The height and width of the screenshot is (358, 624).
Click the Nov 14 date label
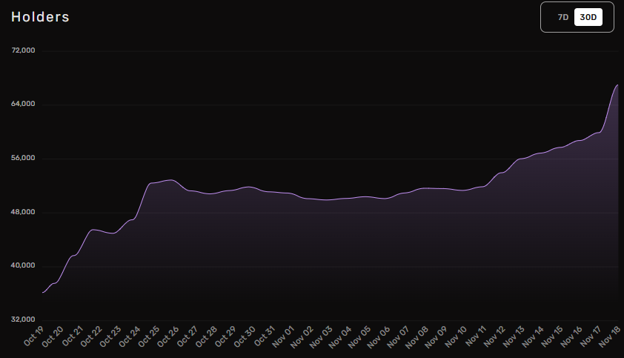point(534,337)
